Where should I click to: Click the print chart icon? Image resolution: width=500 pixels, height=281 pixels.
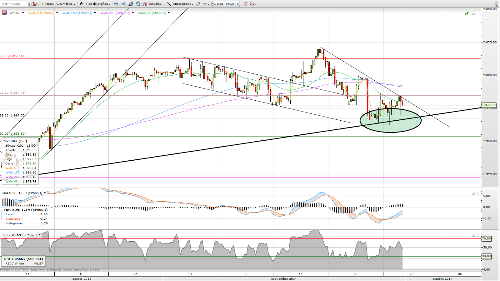pyautogui.click(x=252, y=4)
